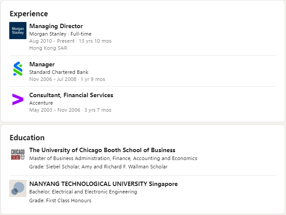Click the purple Accenture logo
This screenshot has width=286, height=215.
click(x=18, y=99)
